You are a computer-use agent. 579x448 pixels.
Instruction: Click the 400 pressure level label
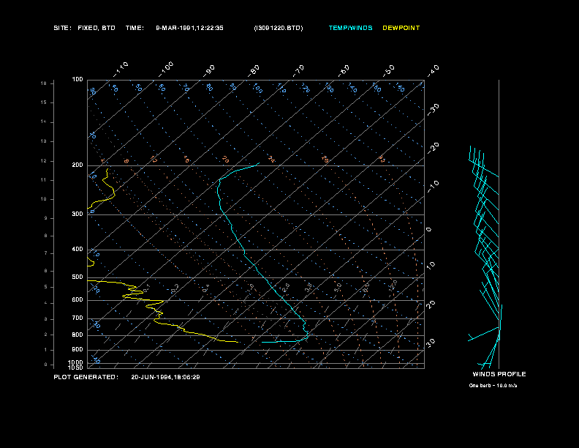[x=77, y=249]
